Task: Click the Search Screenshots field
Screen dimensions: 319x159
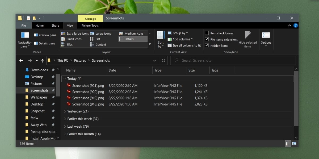Action: [234, 61]
